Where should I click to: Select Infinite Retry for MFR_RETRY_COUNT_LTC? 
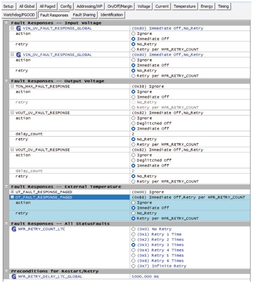[134, 266]
